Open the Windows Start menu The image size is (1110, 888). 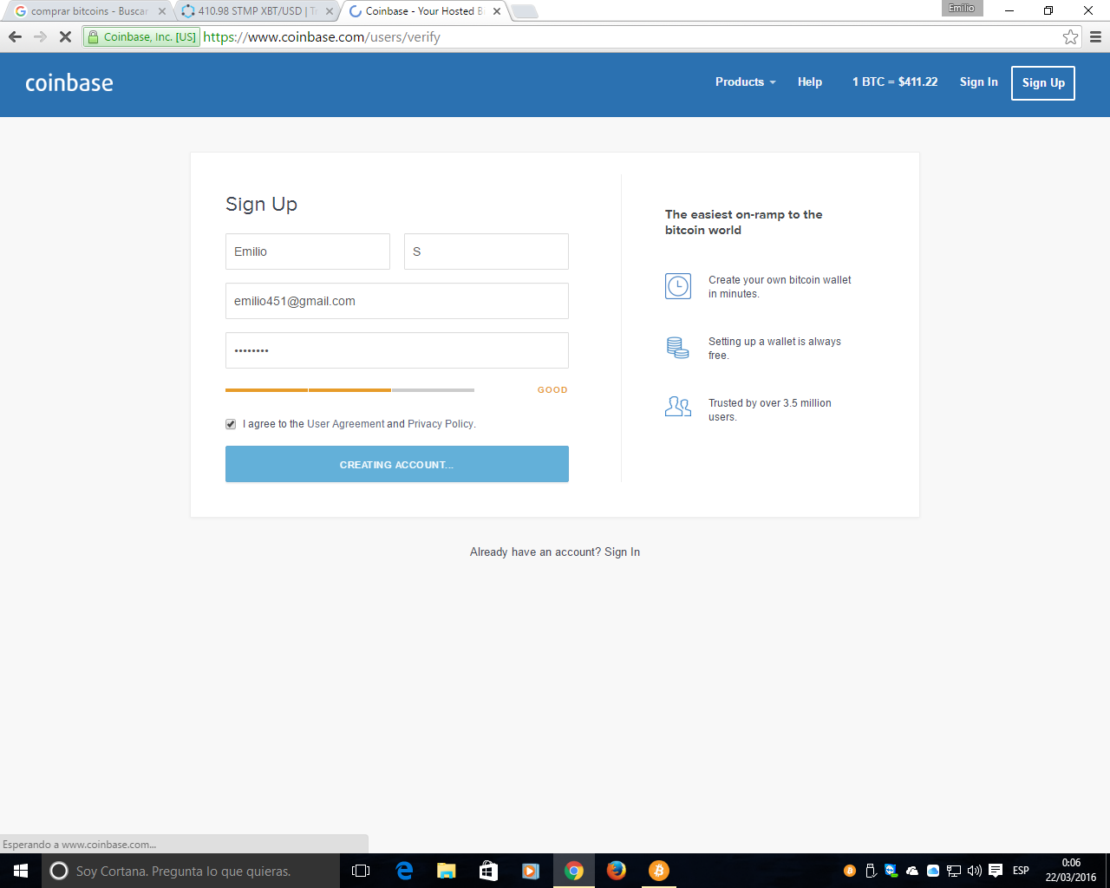21,871
